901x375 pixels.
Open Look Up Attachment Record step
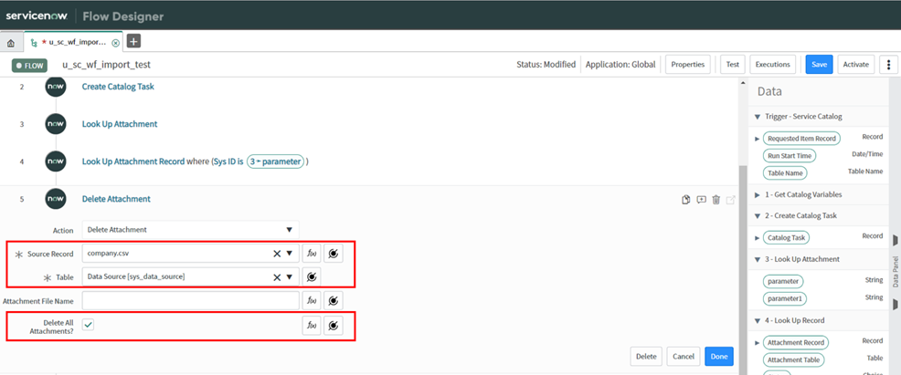pyautogui.click(x=133, y=161)
